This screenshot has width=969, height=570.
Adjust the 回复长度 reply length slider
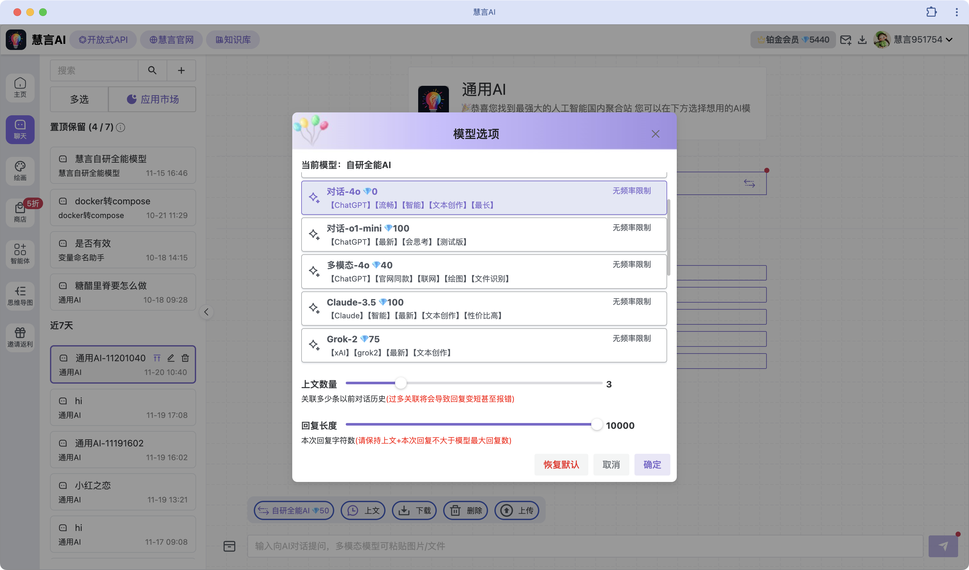tap(596, 424)
